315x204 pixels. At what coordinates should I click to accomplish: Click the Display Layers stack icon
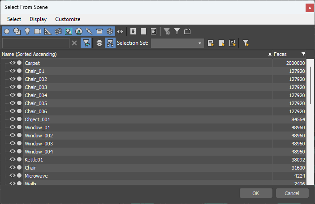99,43
